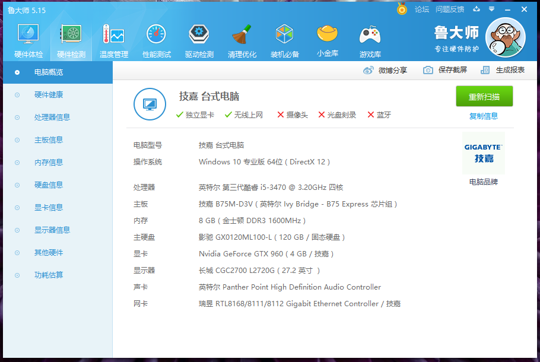Screen dimensions: 540x362
Task: Click the 电脑品牌 label under logo
Action: pos(484,182)
